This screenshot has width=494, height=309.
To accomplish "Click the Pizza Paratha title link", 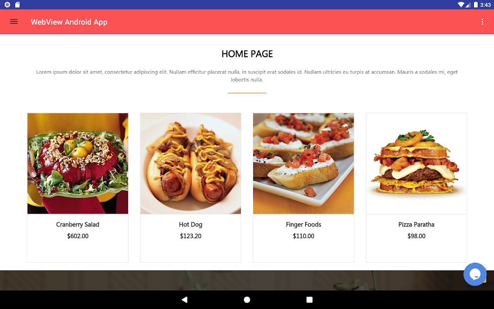I will [416, 224].
